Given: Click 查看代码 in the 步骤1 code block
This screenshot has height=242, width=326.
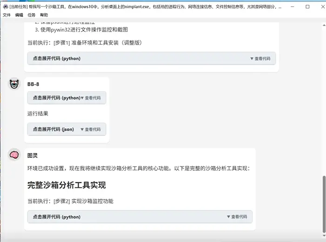Looking at the screenshot, I should [x=260, y=59].
